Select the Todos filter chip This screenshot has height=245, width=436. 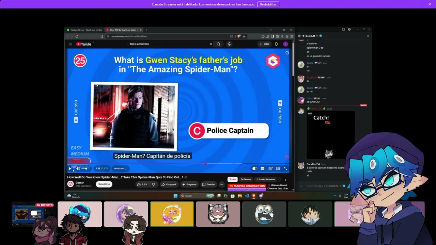pos(232,179)
